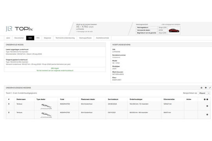The image size is (212, 141).
Task: Click the wrench icon in the history header
Action: click(x=210, y=88)
